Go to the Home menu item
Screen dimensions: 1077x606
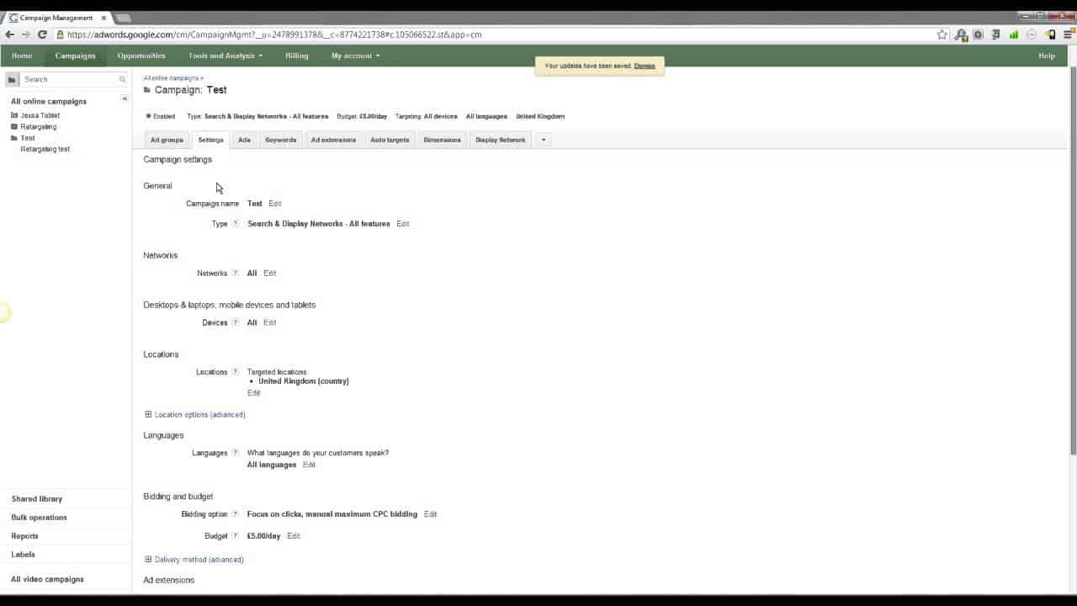22,56
